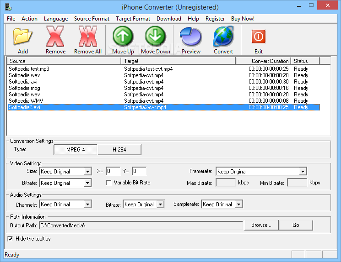This screenshot has height=262, width=341.
Task: Open the Language menu
Action: [x=56, y=19]
